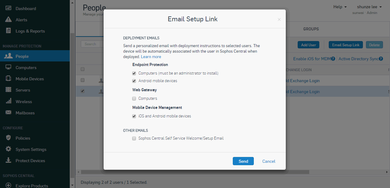
Task: Open Policies under Configure
Action: tap(23, 138)
